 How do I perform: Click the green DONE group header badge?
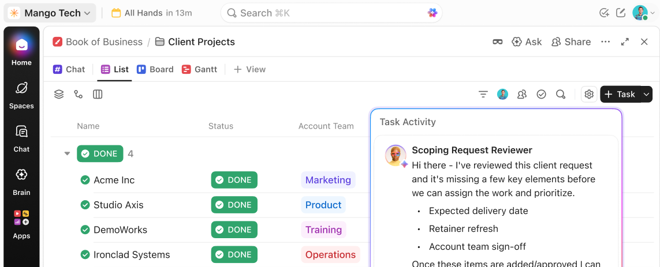click(100, 154)
